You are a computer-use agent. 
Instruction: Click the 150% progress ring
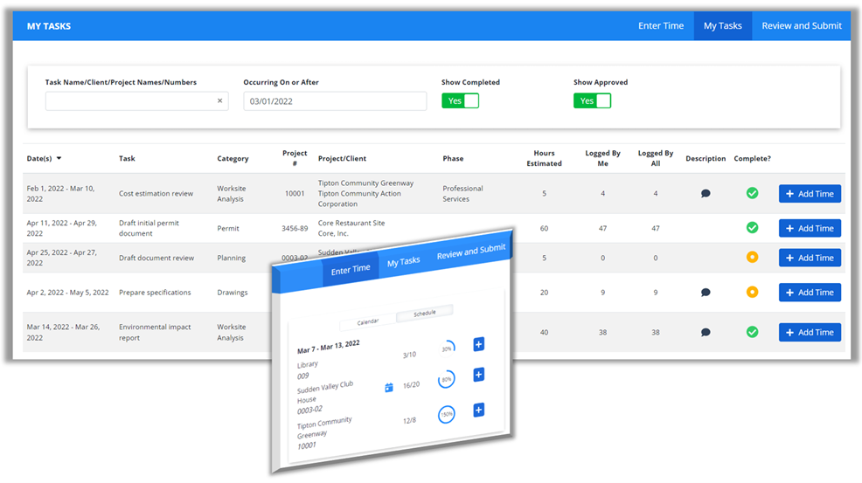click(447, 414)
